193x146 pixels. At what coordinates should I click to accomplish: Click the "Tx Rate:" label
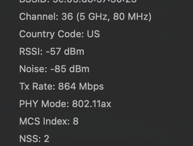pyautogui.click(x=37, y=86)
